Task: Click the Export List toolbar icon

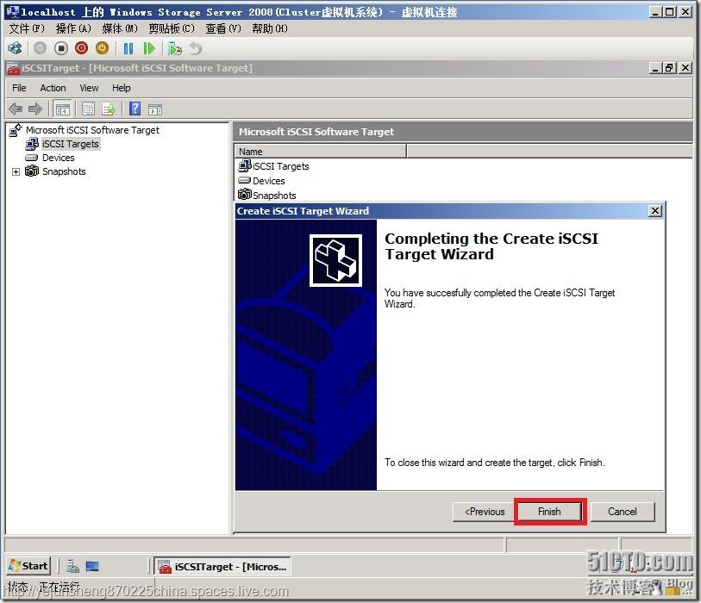Action: (109, 109)
